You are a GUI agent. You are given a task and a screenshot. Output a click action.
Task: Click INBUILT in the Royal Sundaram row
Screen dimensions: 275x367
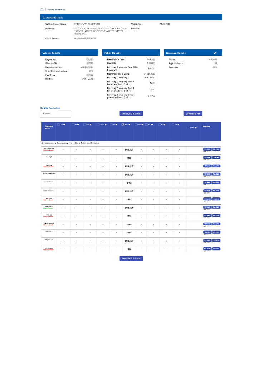click(x=129, y=175)
